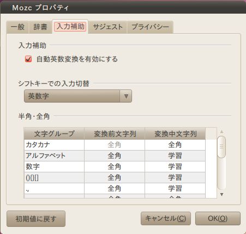Confirm with the OK(O) button

pos(218,218)
